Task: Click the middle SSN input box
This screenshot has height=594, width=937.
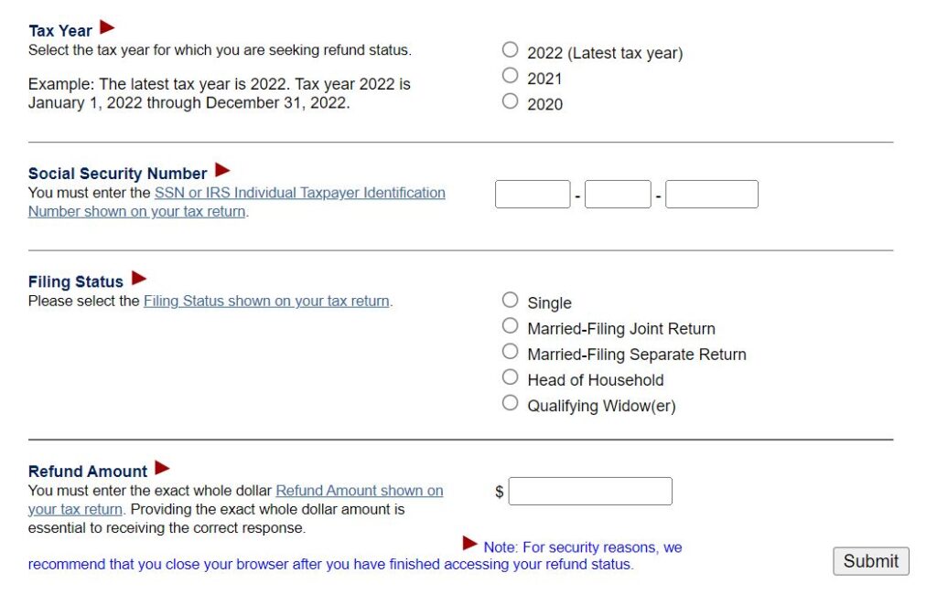Action: 618,194
